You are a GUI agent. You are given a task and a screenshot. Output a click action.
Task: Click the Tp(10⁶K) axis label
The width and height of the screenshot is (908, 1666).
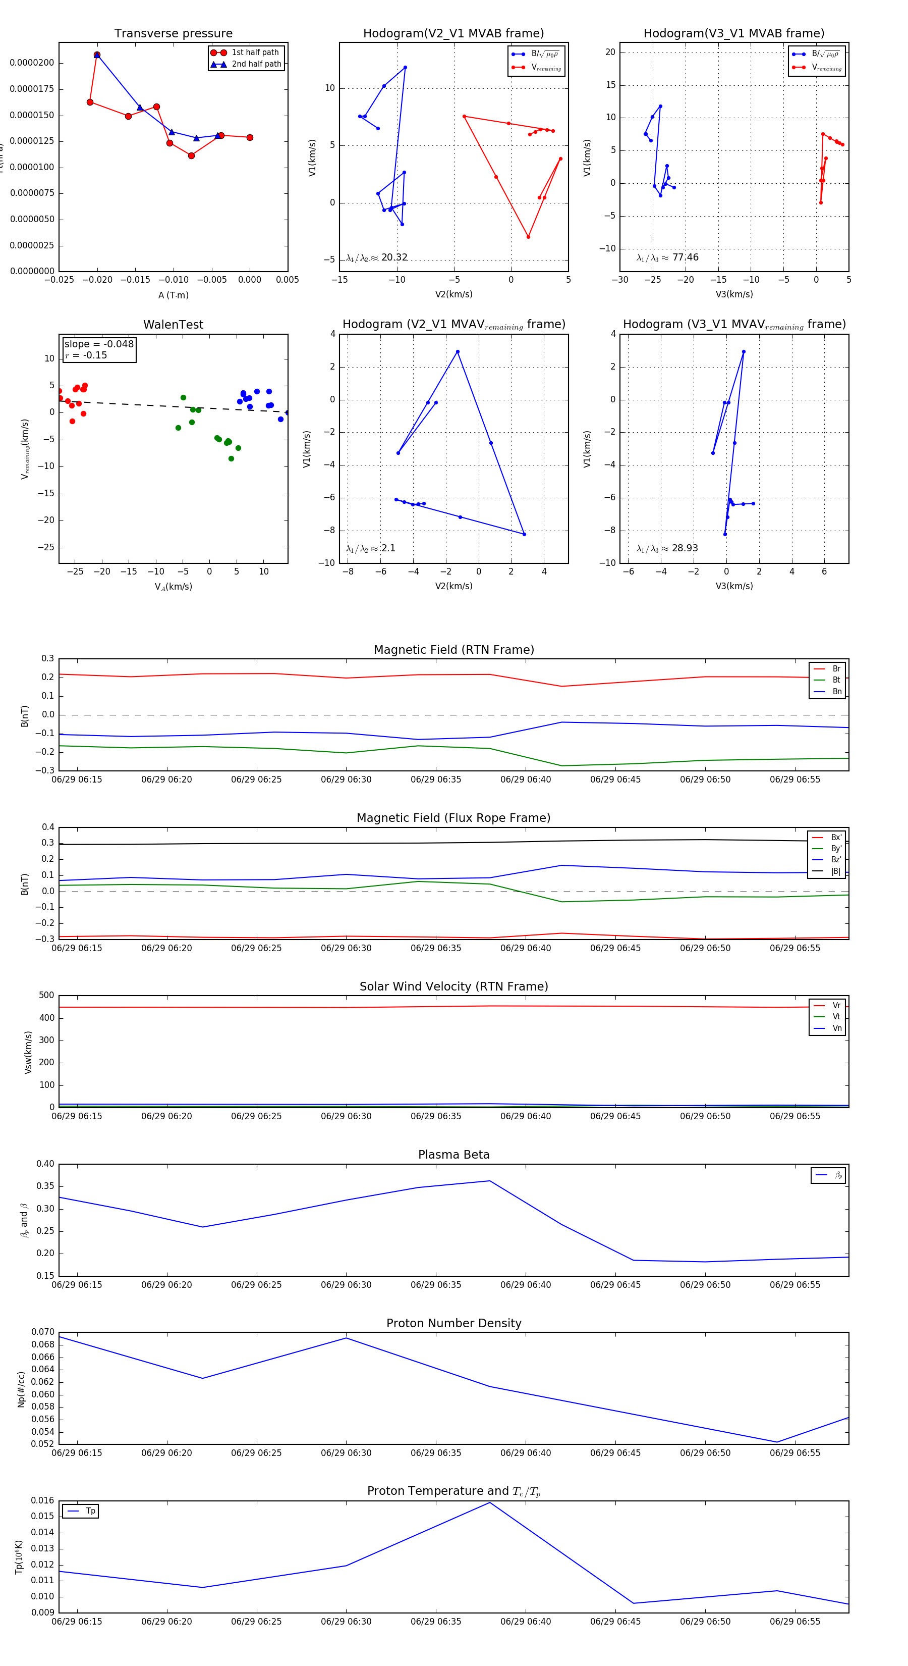(19, 1557)
